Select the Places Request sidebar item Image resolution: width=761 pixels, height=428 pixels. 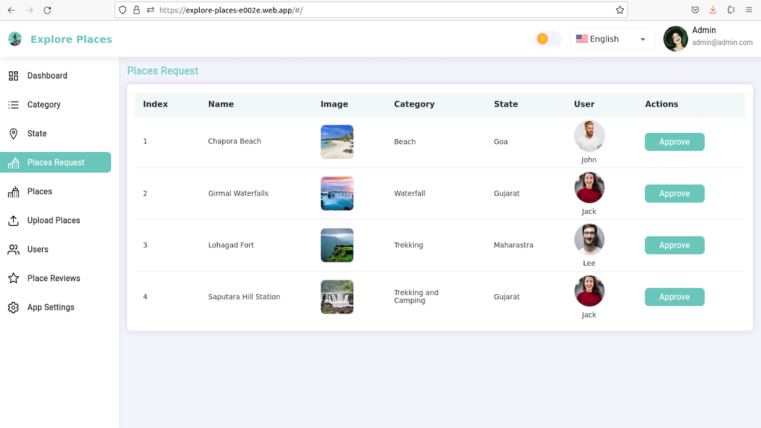pos(55,162)
